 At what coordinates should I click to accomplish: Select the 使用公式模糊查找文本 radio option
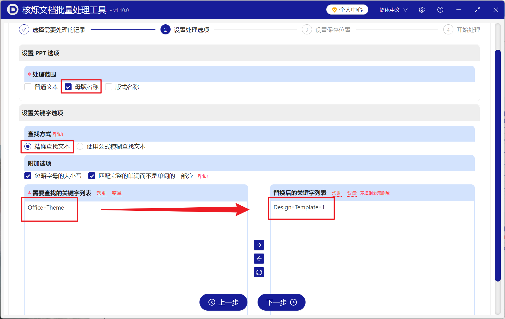coord(80,146)
